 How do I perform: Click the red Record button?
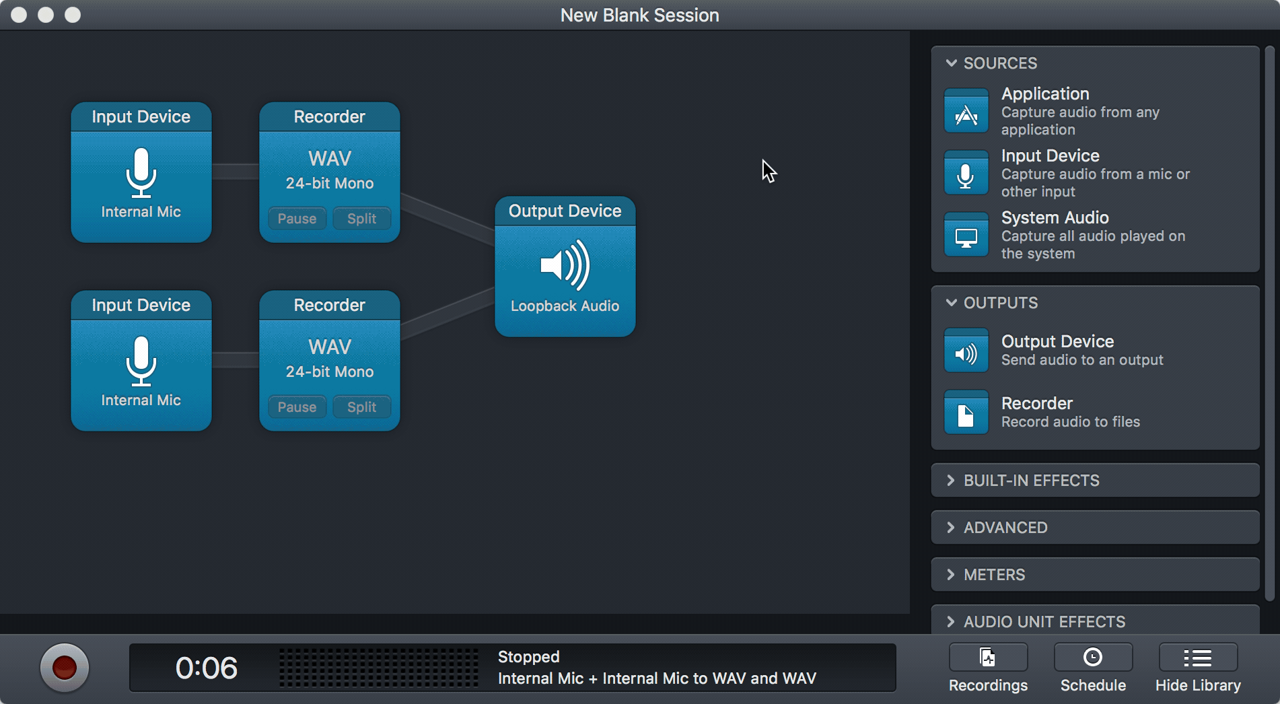65,668
